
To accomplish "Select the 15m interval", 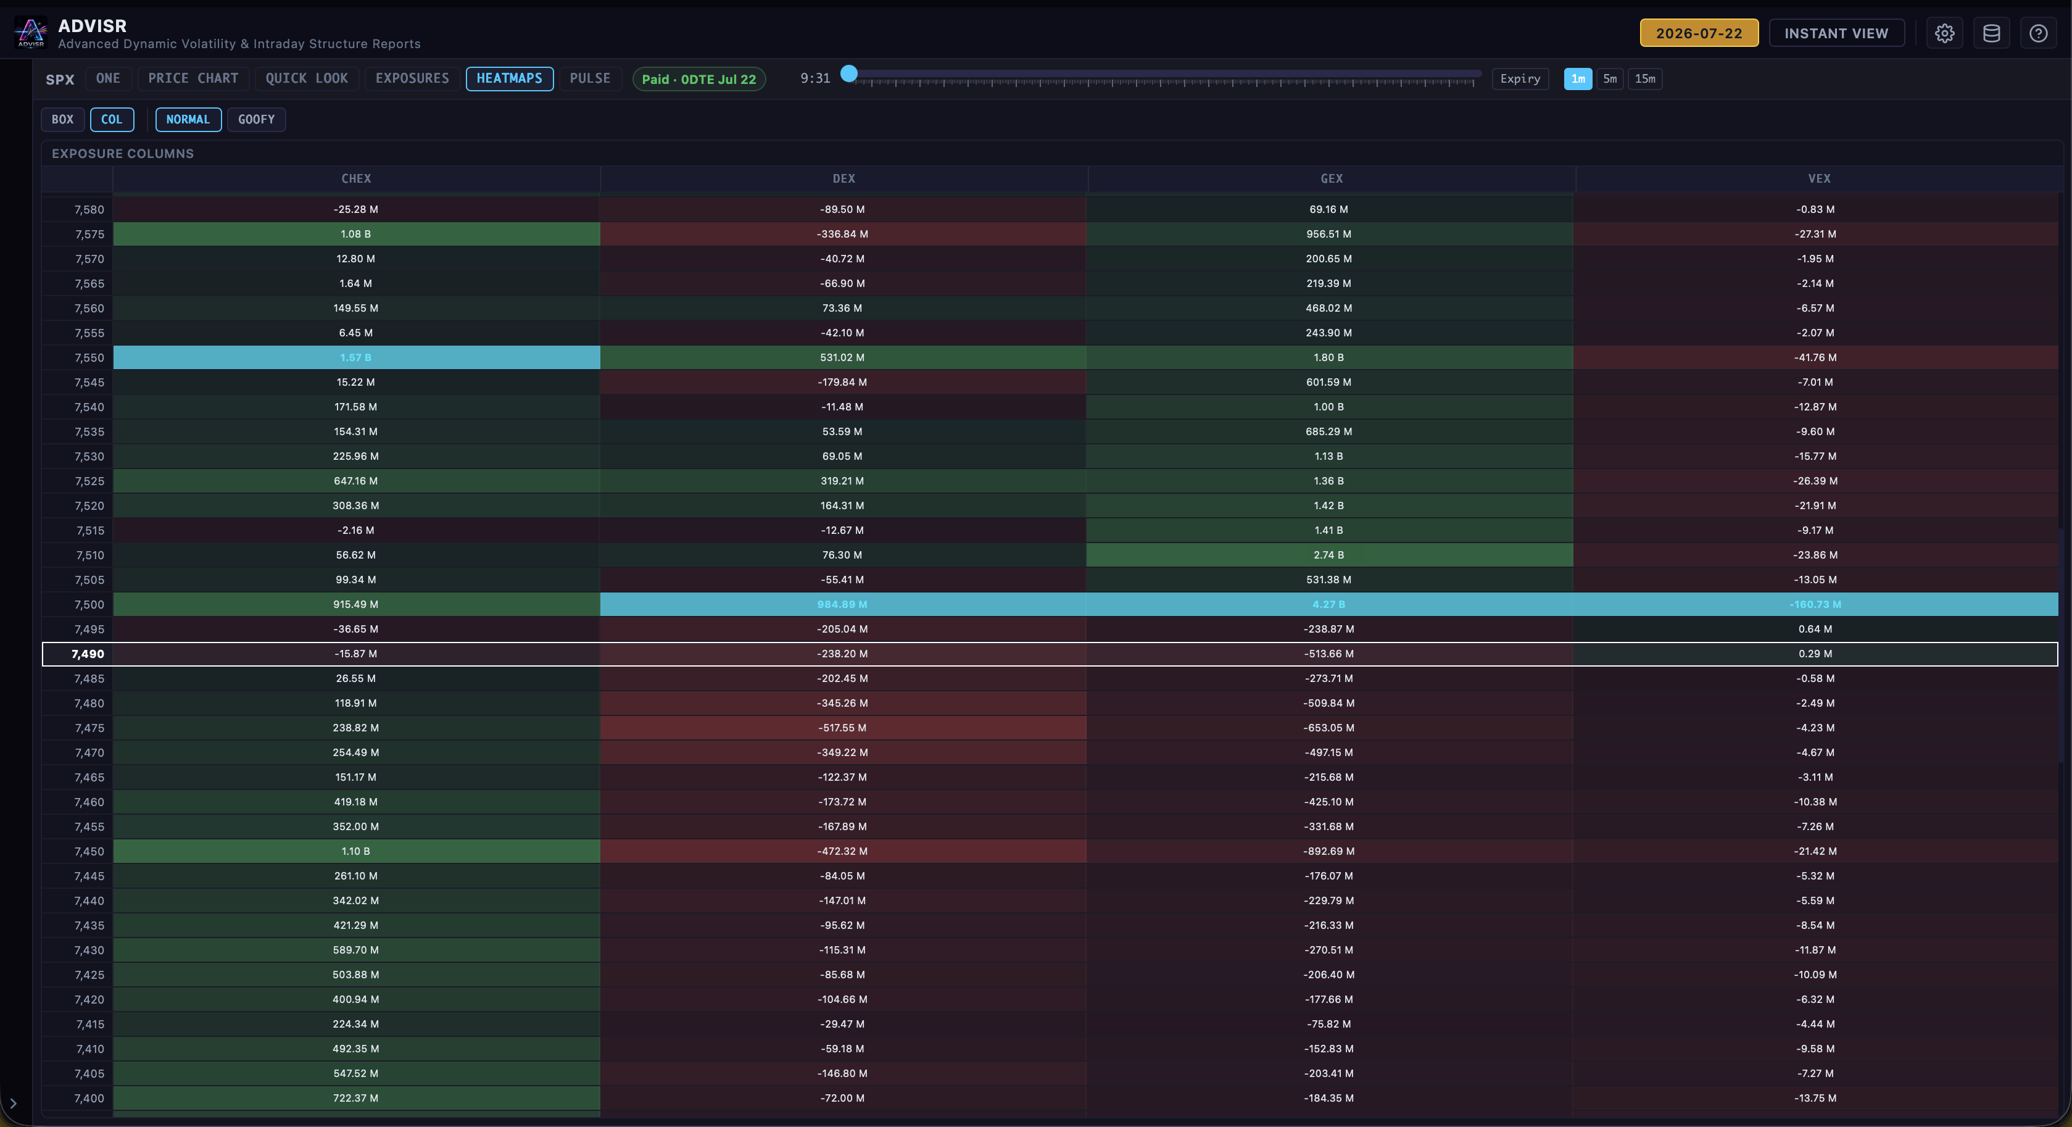I will [x=1645, y=79].
